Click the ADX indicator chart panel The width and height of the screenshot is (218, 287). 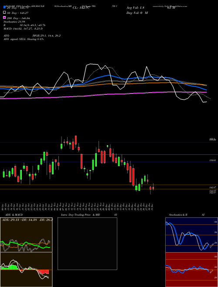[26, 235]
